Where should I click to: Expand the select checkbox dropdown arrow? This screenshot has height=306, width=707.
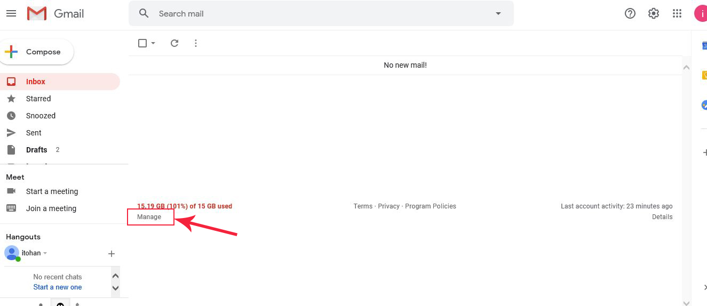(x=153, y=43)
